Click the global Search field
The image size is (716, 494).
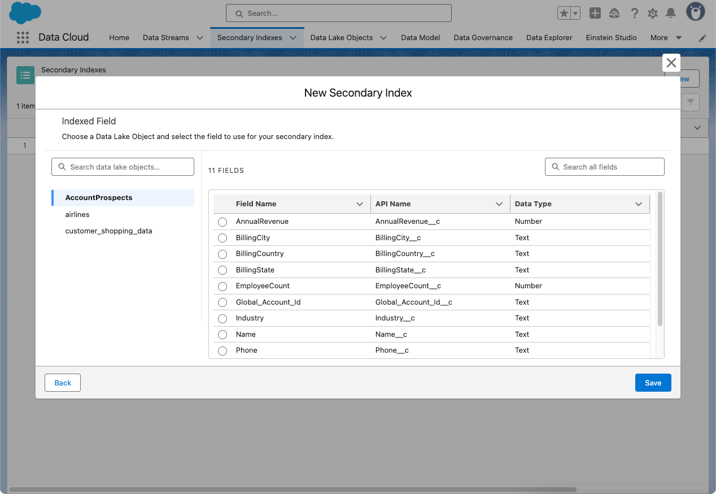point(339,13)
